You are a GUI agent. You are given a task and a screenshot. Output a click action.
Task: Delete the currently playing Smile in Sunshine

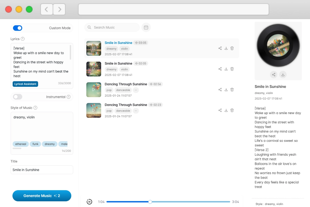point(232,48)
